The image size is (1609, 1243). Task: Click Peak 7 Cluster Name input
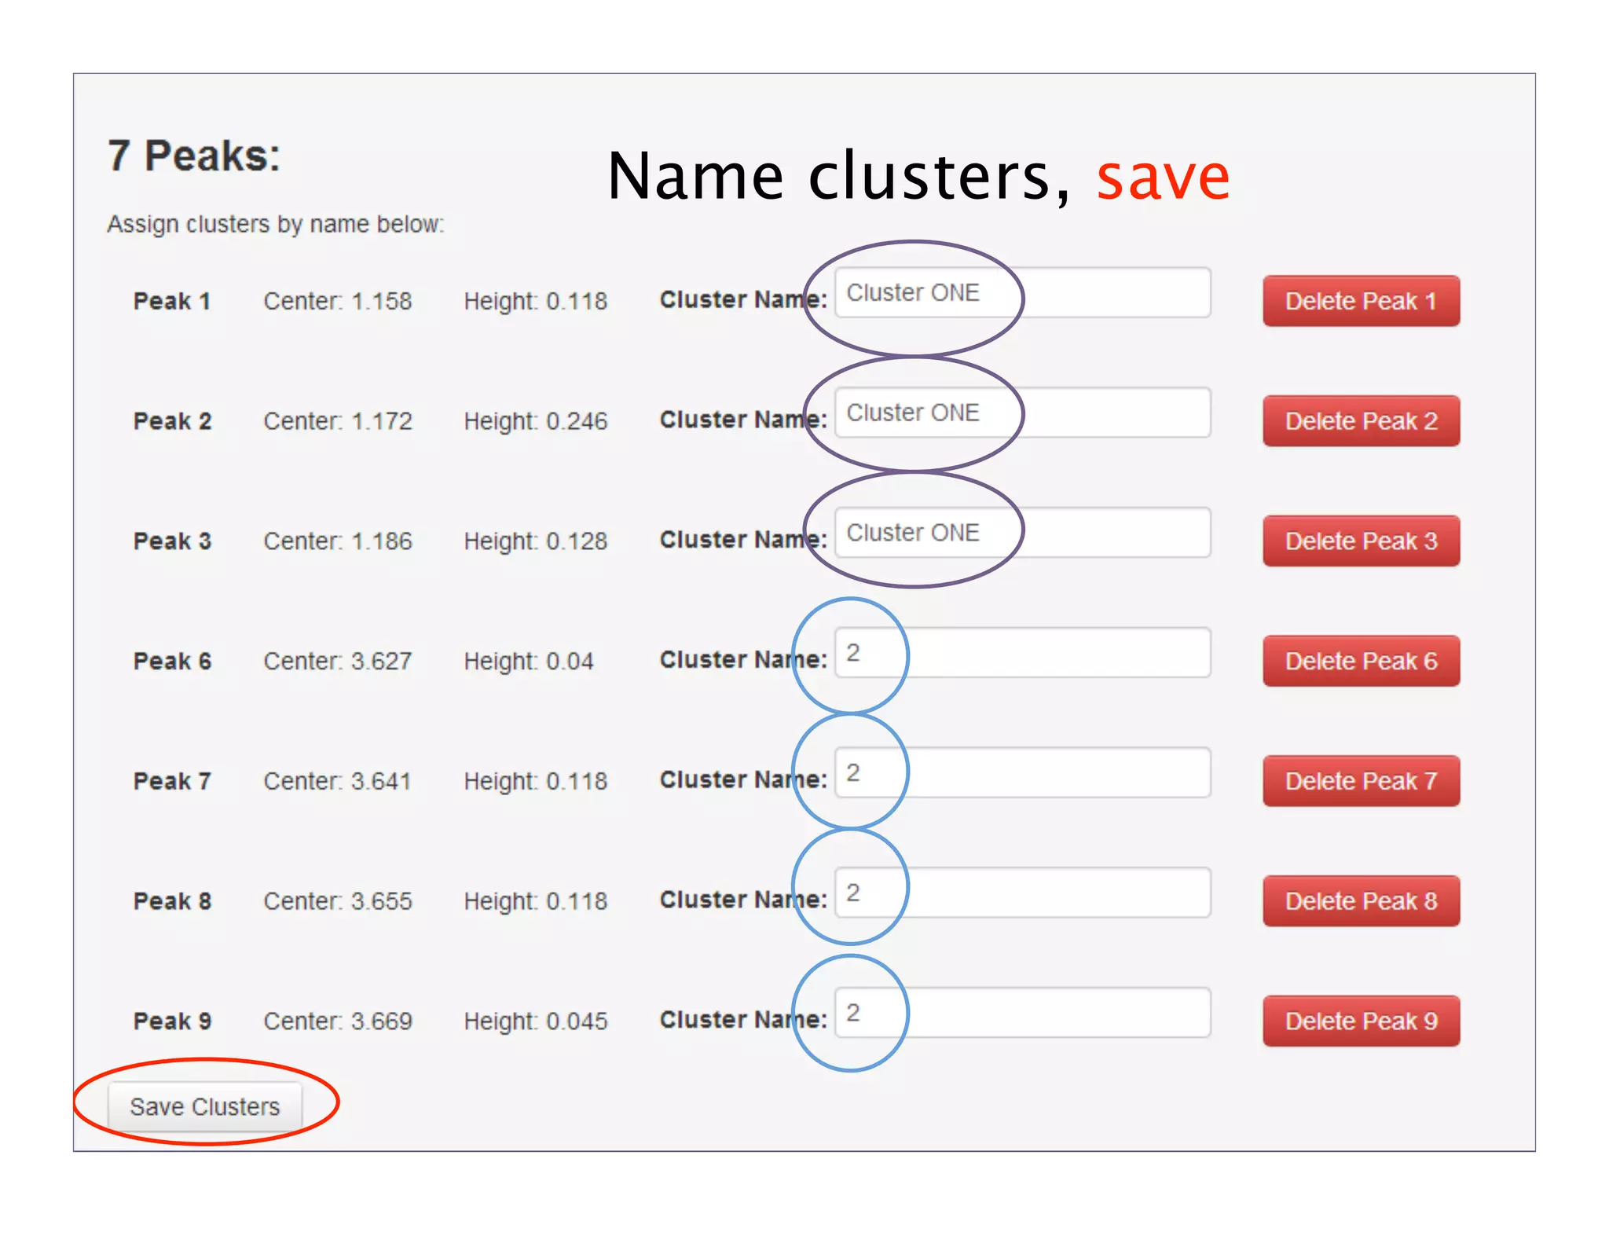[x=1022, y=772]
